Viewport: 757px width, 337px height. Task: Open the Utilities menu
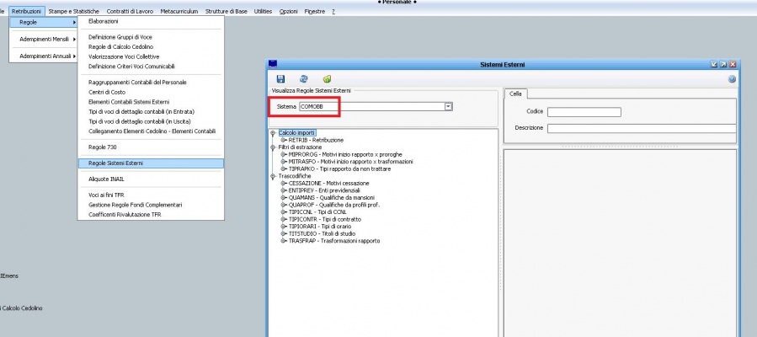263,11
